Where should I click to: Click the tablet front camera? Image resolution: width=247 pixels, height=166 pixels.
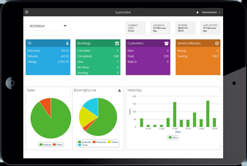[x=234, y=83]
